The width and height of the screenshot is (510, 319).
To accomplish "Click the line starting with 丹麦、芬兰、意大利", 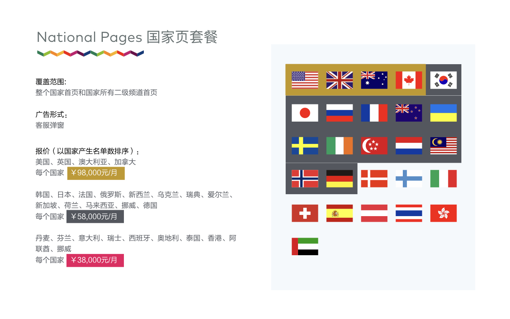I will click(136, 238).
